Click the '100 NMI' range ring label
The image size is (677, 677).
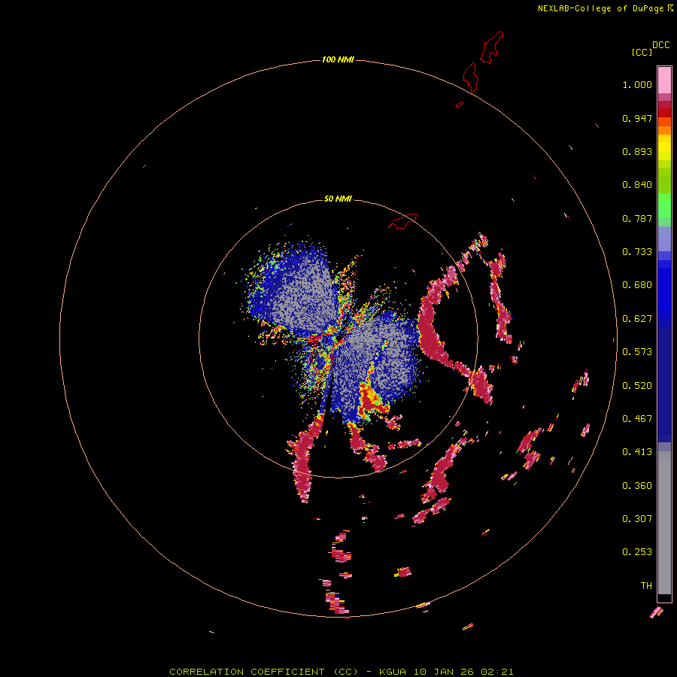(338, 59)
